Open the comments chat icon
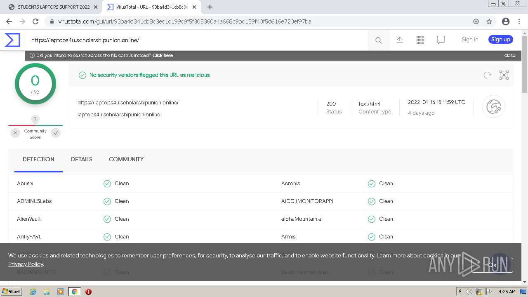This screenshot has width=528, height=297. tap(441, 40)
